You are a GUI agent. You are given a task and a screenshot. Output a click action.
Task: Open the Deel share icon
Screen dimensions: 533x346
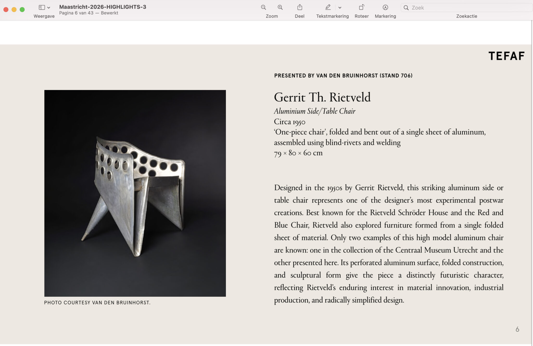300,8
